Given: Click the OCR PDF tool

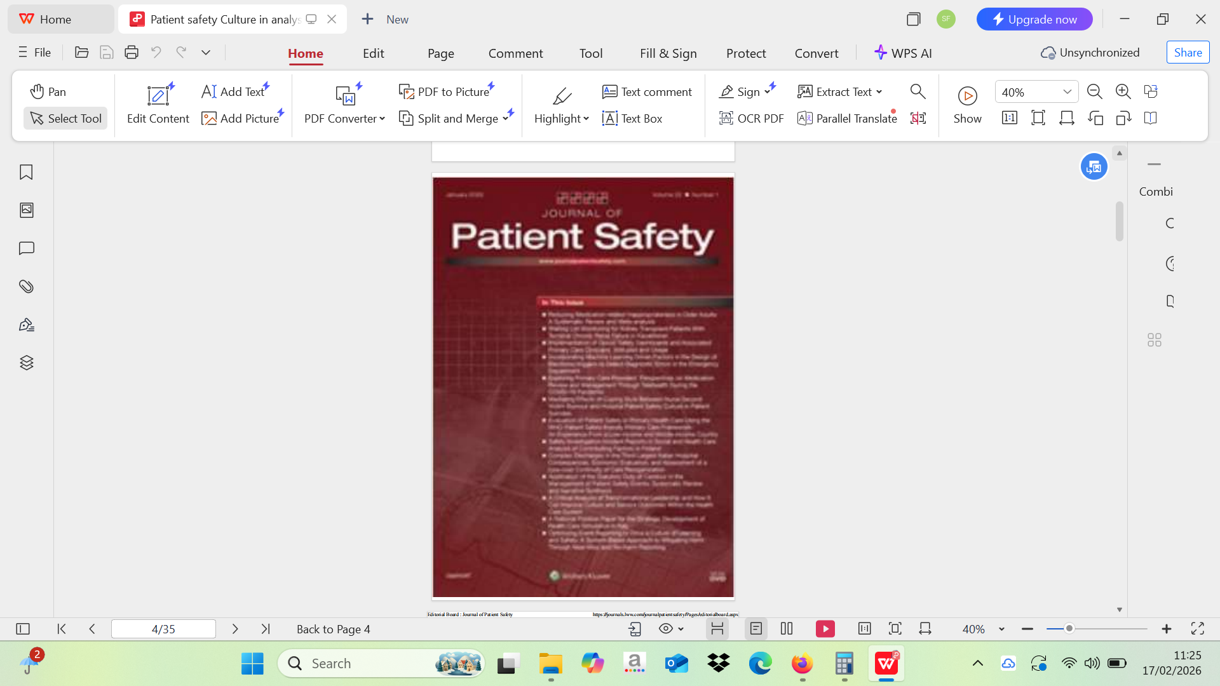Looking at the screenshot, I should pos(751,118).
